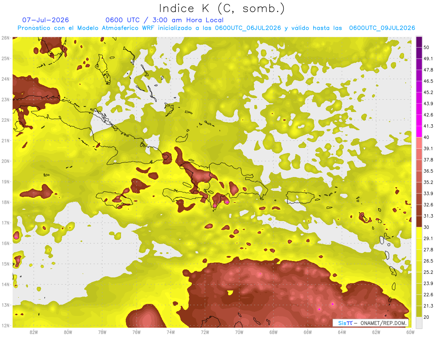Select the 80W longitude label
The width and height of the screenshot is (436, 337).
point(68,332)
